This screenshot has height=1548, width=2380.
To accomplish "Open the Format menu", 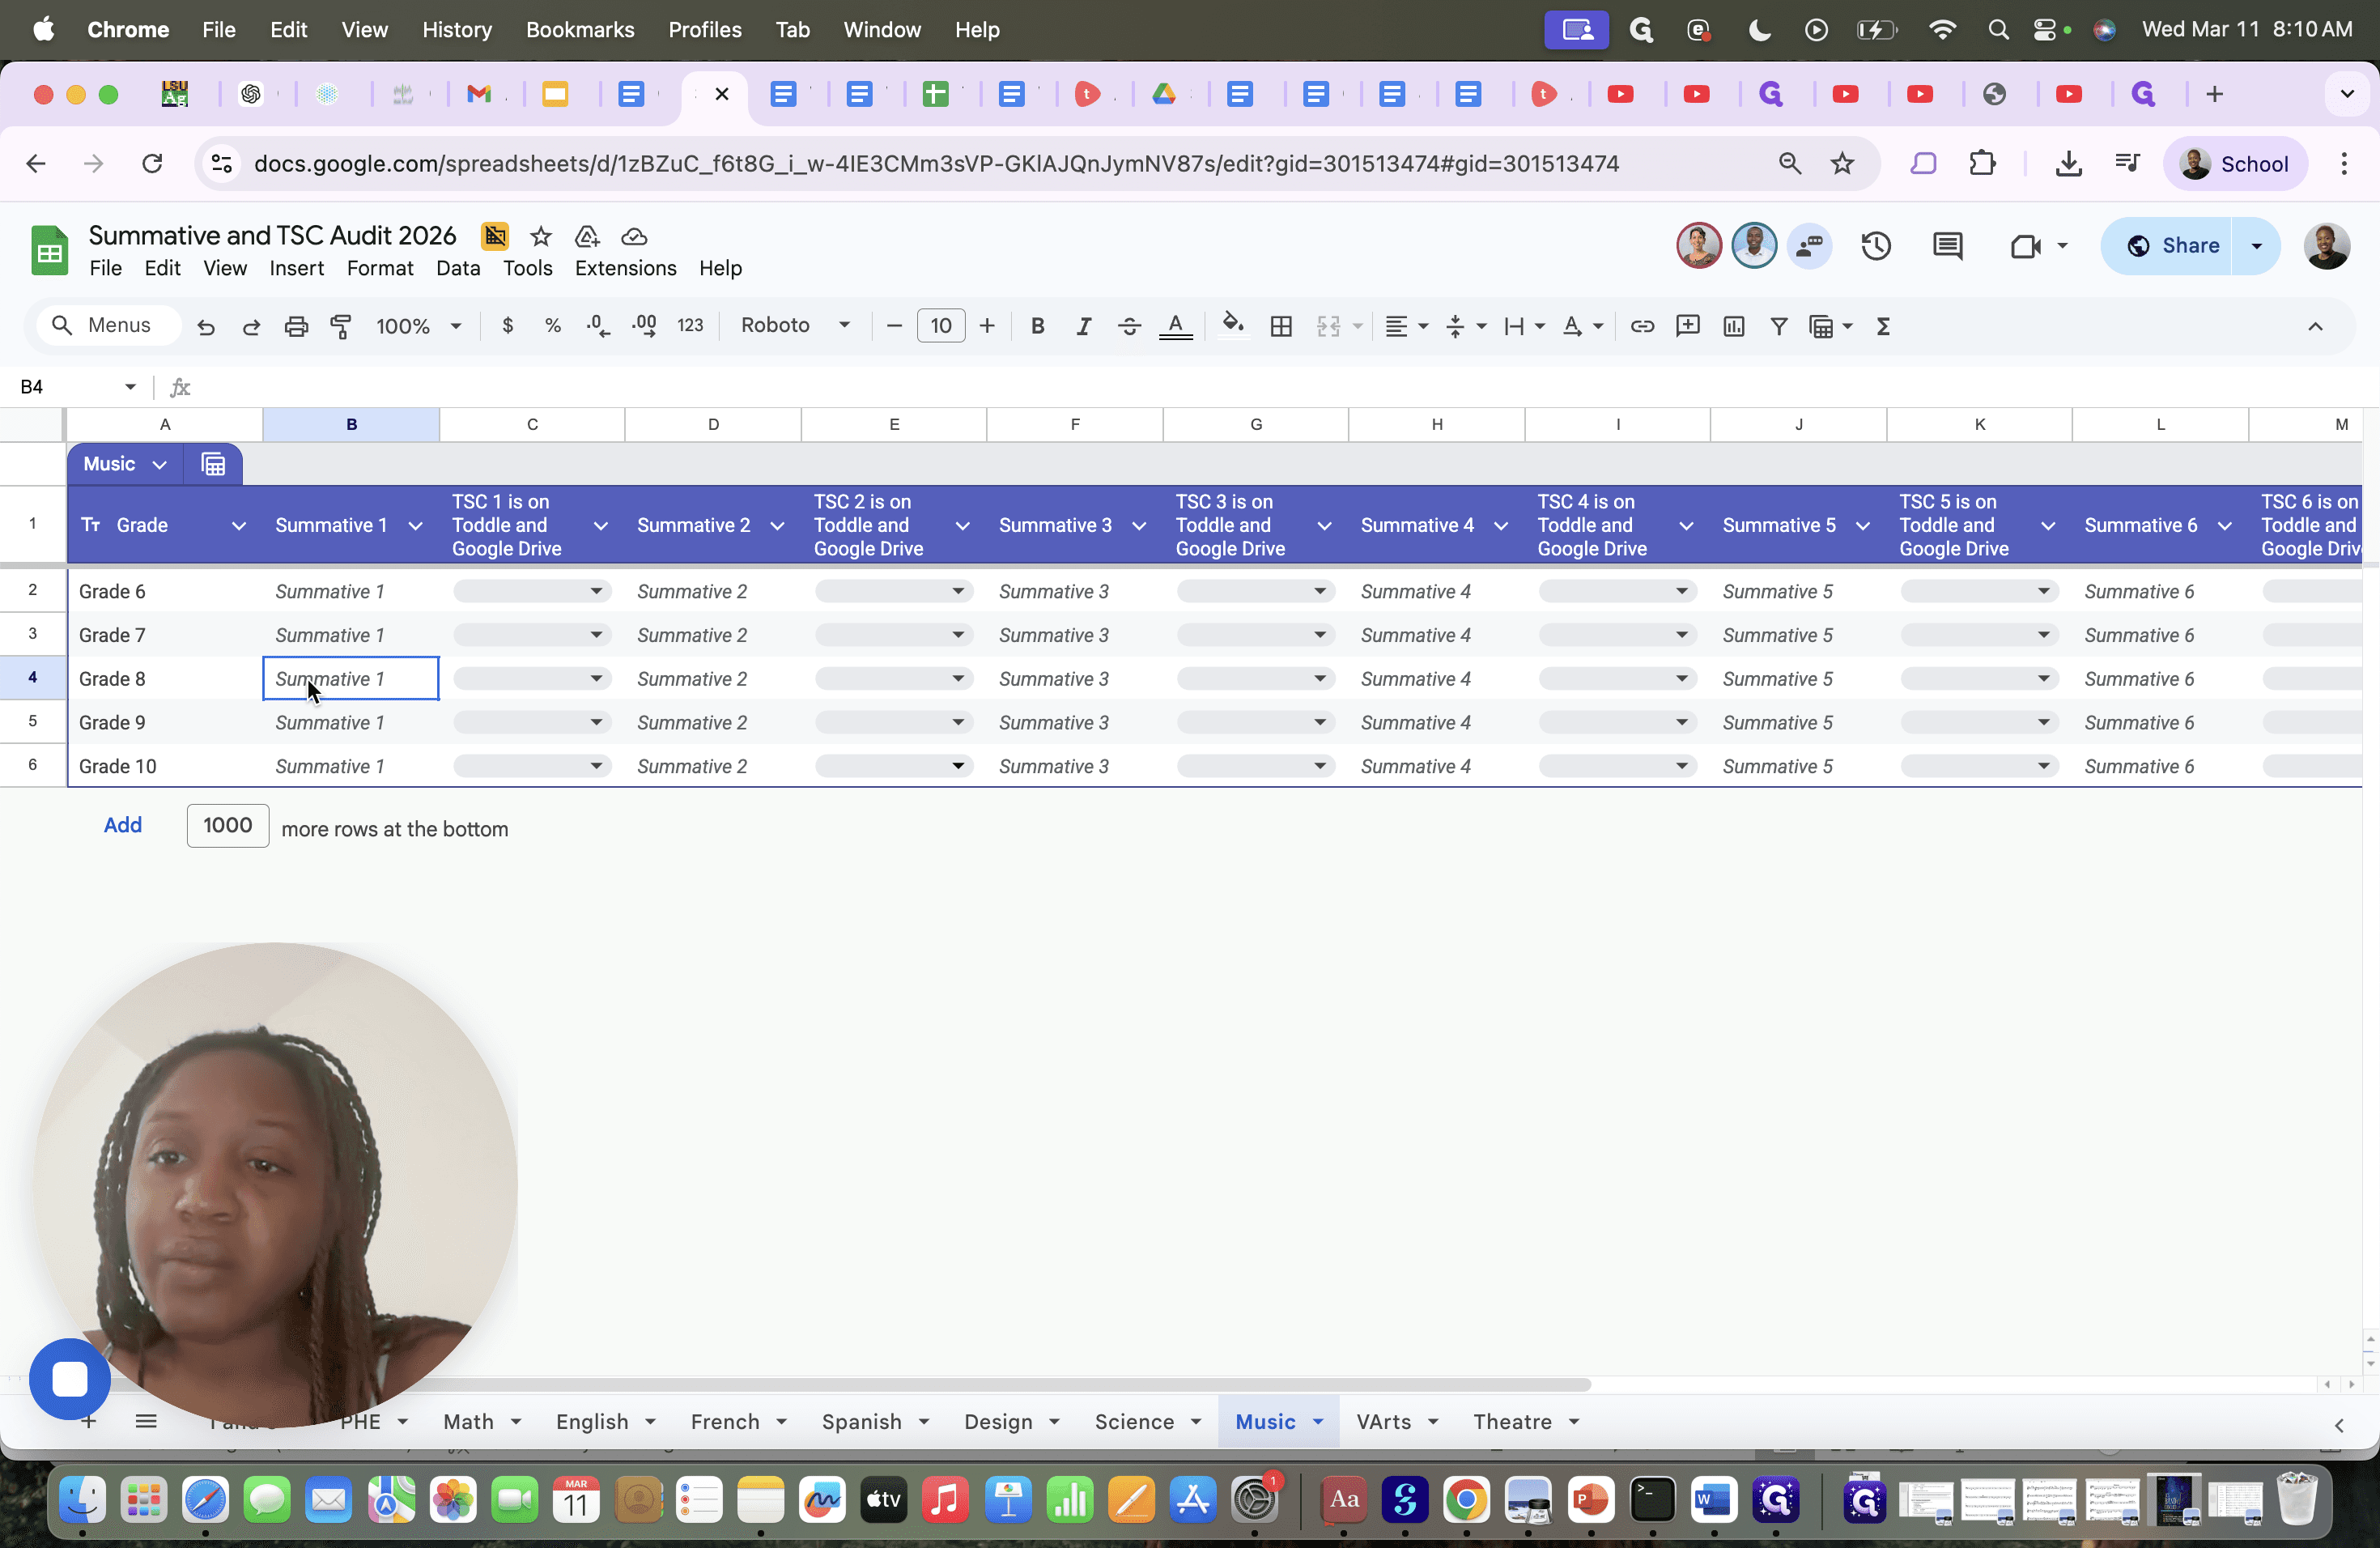I will [380, 268].
